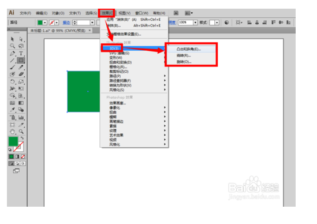Select the Artboard tool
This screenshot has height=224, width=317.
click(12, 125)
